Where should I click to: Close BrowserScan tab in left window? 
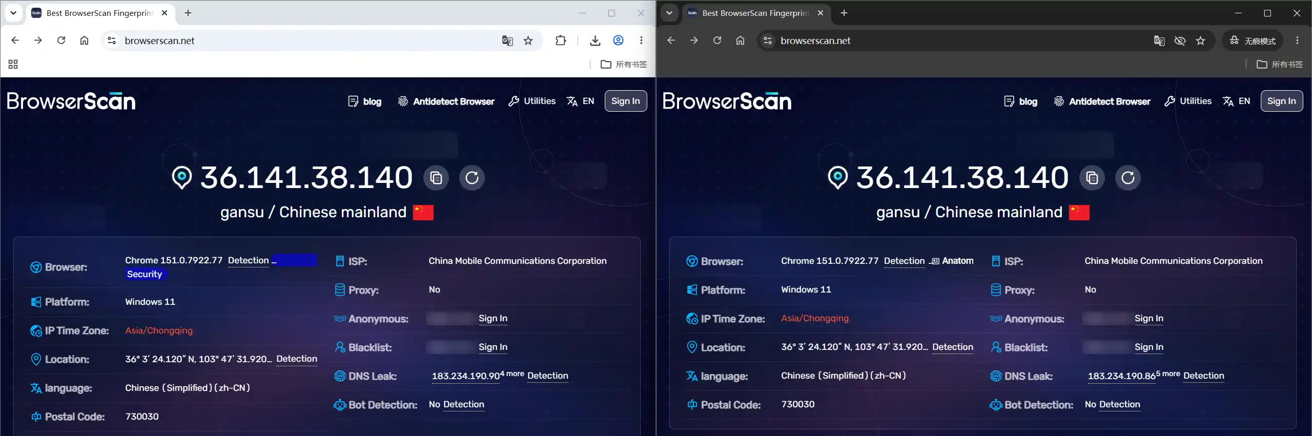point(165,13)
